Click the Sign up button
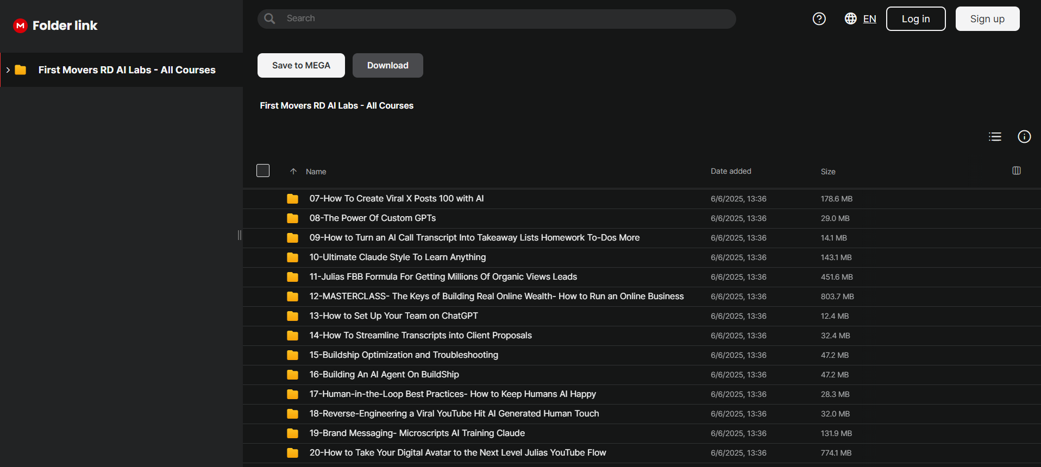 987,19
